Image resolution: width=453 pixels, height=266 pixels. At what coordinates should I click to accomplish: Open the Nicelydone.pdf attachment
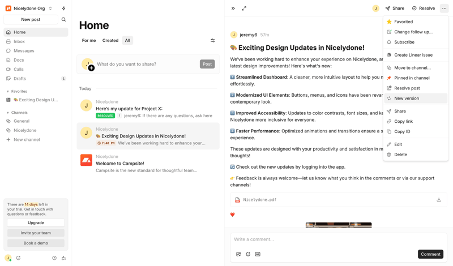click(x=339, y=200)
